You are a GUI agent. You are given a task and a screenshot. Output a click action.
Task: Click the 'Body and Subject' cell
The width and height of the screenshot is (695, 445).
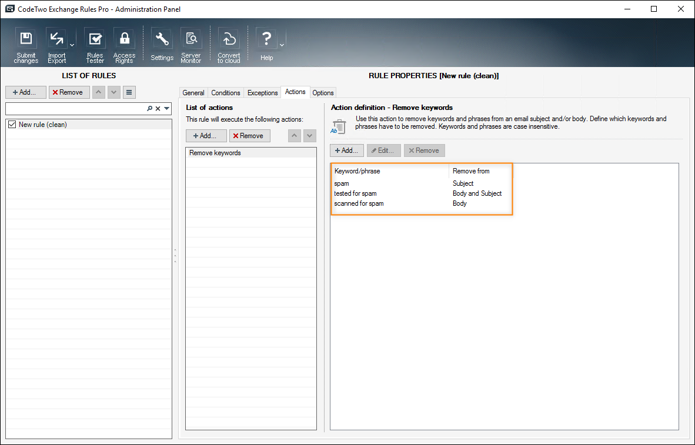pos(477,193)
